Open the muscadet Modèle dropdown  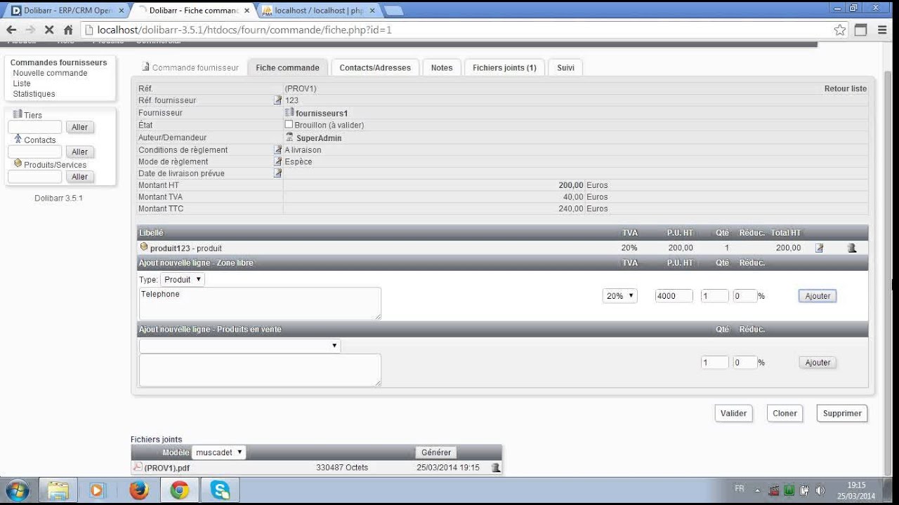click(219, 452)
